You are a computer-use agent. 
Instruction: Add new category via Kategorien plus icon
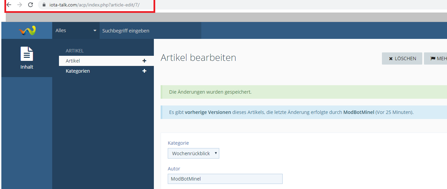coord(144,71)
